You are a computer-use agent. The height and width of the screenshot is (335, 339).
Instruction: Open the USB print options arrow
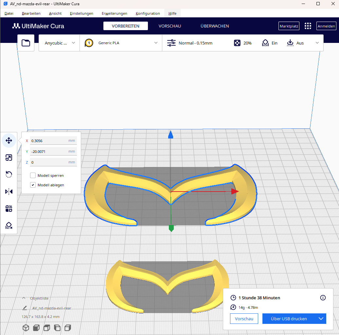pos(321,319)
